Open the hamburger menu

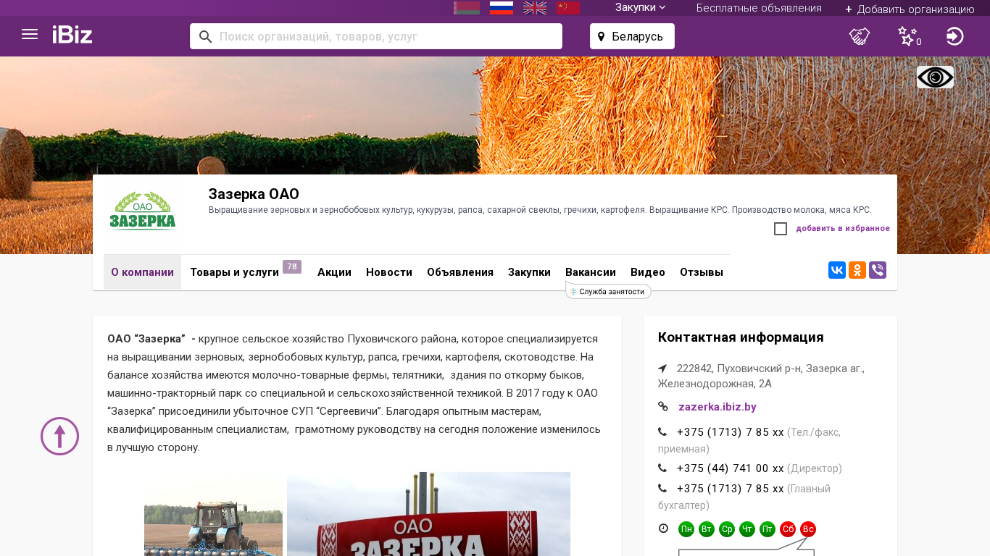pos(30,34)
